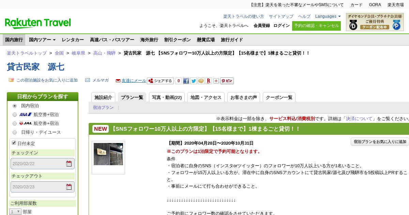Open Languages dropdown
Screen dimensions: 409x215
tap(328, 16)
